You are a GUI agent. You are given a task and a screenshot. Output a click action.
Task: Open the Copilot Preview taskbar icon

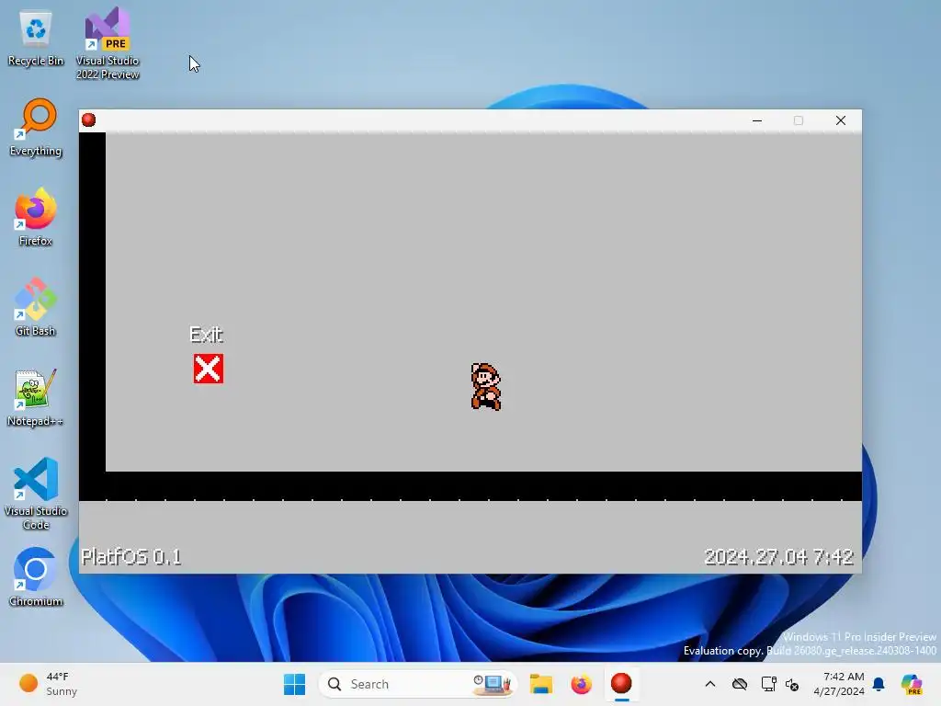click(912, 684)
